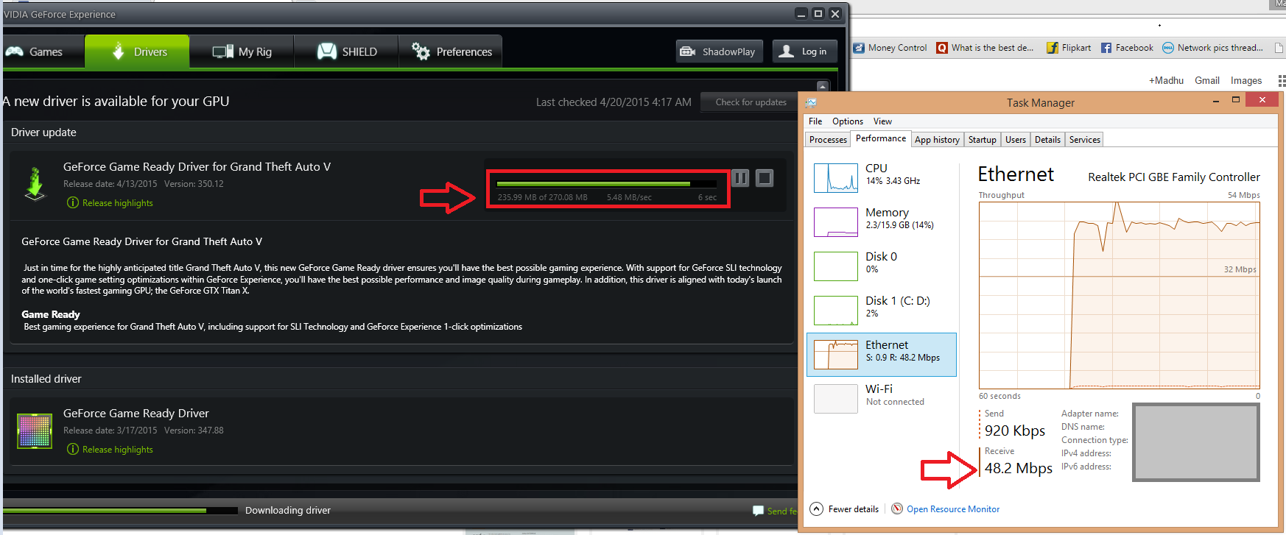Click the Resource Monitor gauge icon
The width and height of the screenshot is (1286, 535).
[x=897, y=509]
